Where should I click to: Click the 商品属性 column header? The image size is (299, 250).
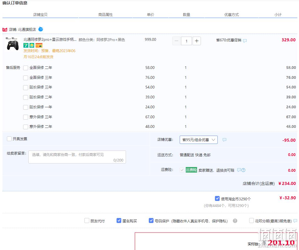(x=106, y=15)
